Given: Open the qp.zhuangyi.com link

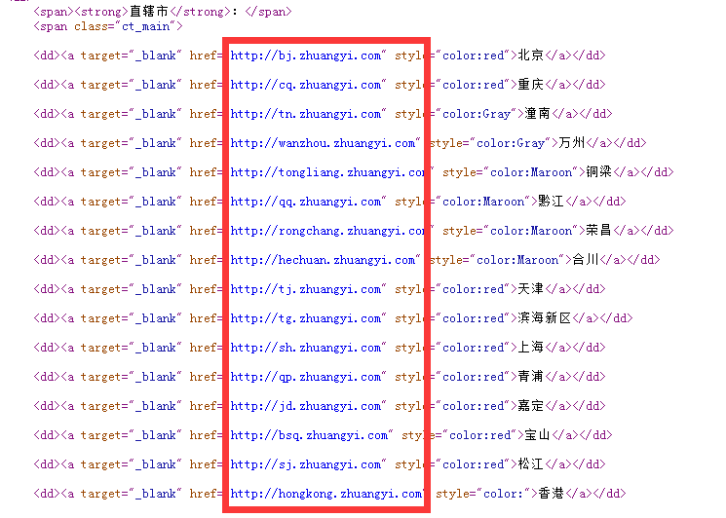Looking at the screenshot, I should pos(306,377).
